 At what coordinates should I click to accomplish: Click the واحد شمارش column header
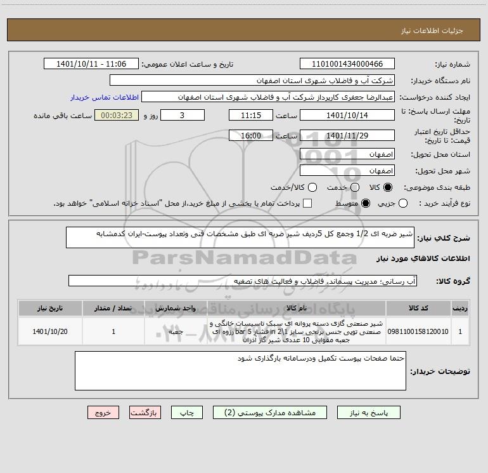pyautogui.click(x=176, y=309)
